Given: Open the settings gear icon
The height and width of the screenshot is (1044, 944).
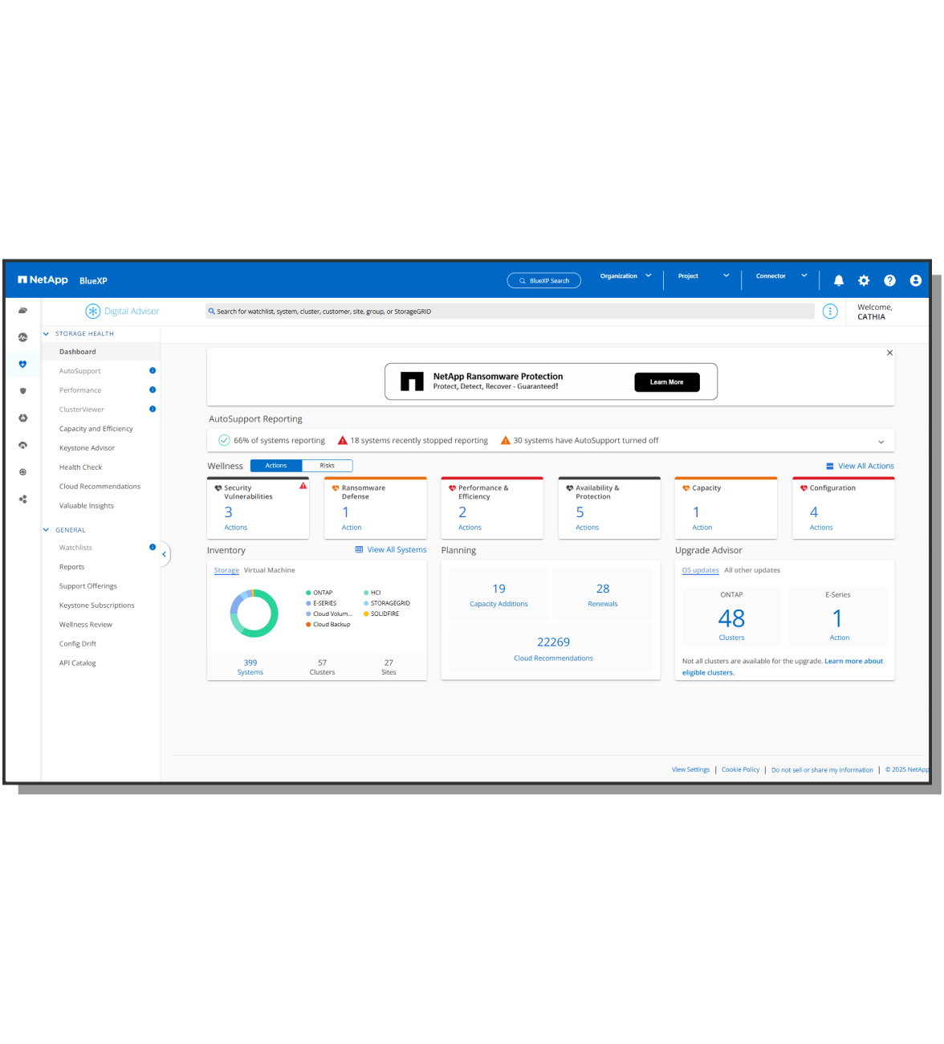Looking at the screenshot, I should (x=864, y=280).
